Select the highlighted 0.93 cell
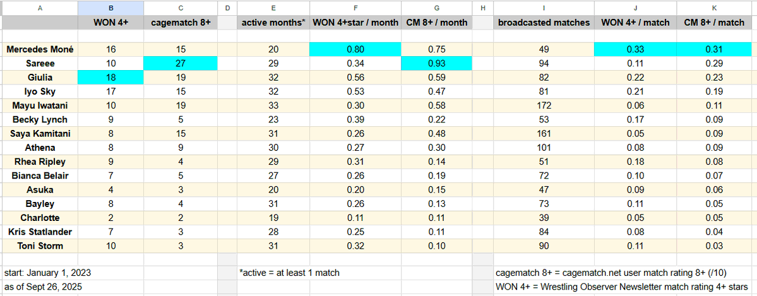757x296 pixels. coord(437,63)
